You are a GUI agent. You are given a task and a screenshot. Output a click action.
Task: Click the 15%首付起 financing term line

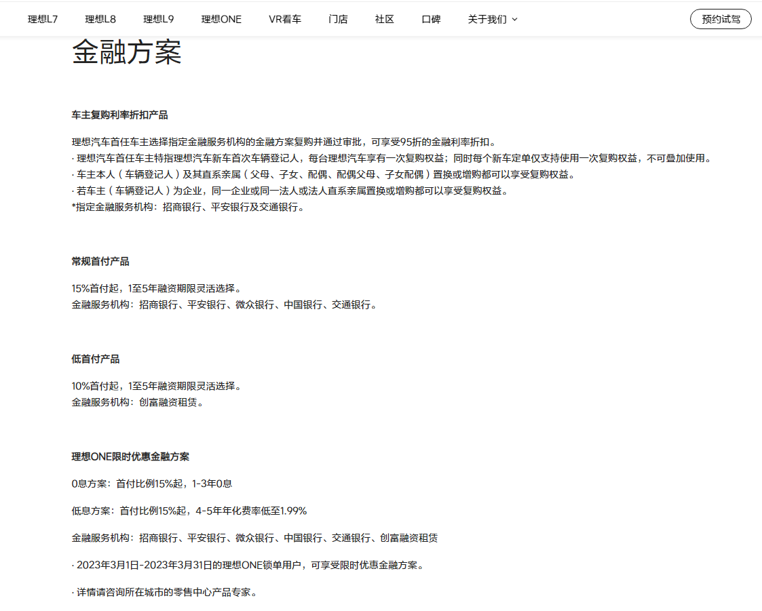(x=158, y=288)
